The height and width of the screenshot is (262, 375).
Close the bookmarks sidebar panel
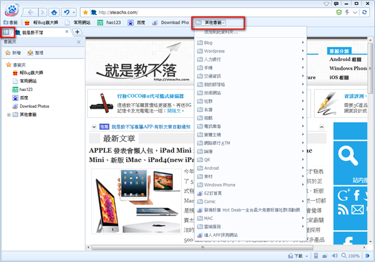(x=77, y=42)
